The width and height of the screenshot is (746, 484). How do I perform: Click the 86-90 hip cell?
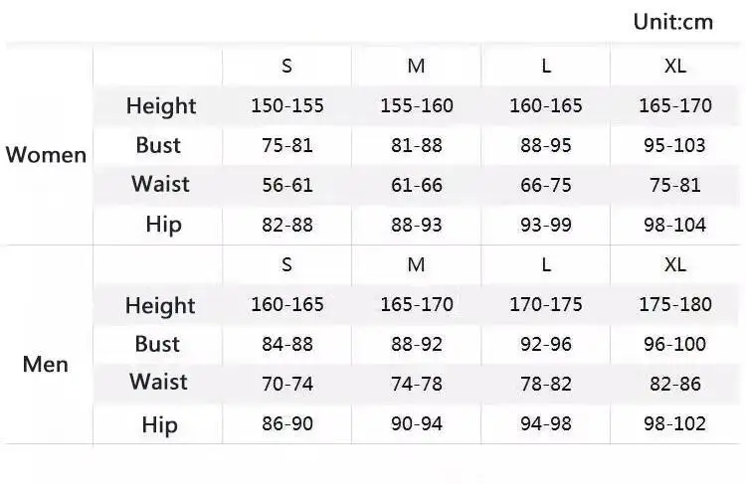[286, 424]
